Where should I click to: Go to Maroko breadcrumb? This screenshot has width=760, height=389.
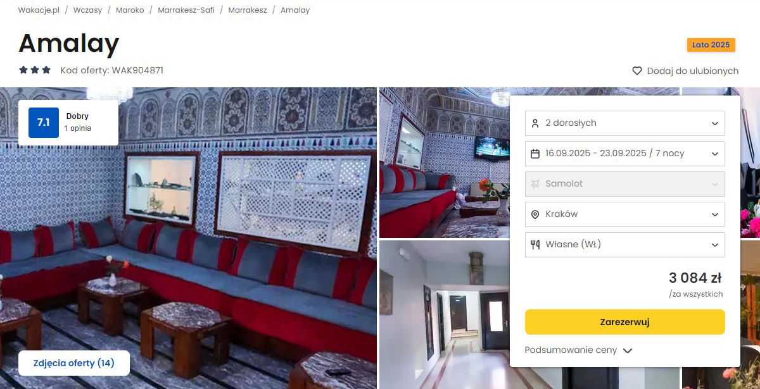[130, 10]
